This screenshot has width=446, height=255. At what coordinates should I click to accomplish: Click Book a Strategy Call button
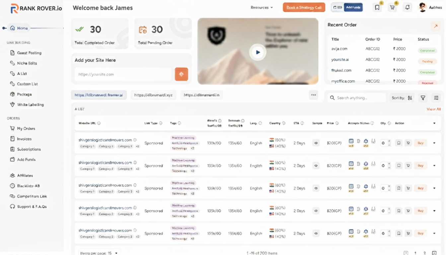pos(304,8)
